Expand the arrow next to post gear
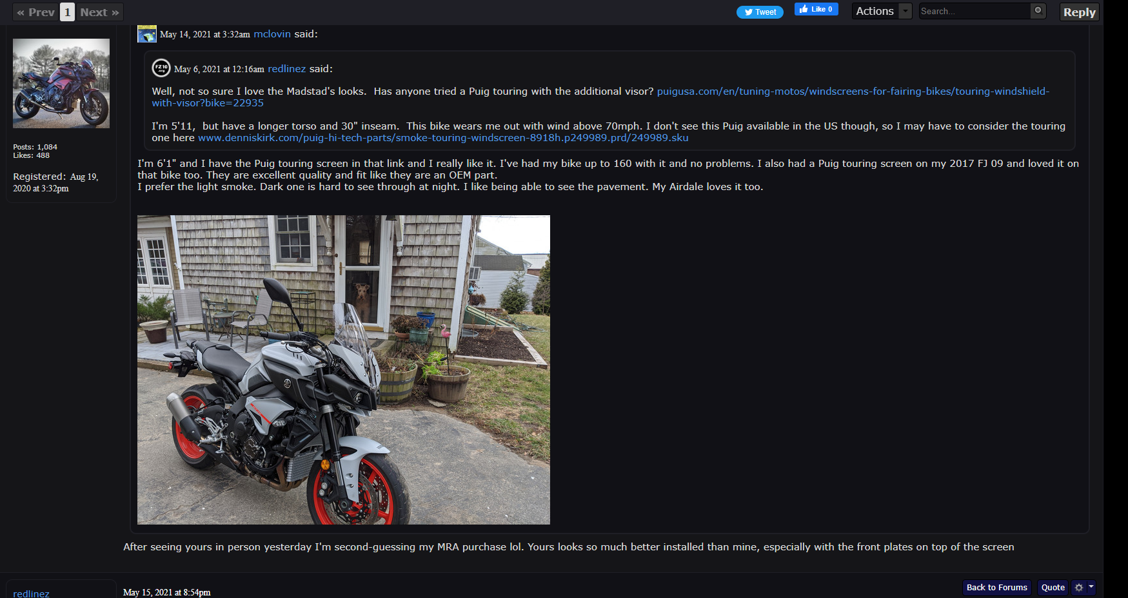The height and width of the screenshot is (598, 1128). point(1091,587)
